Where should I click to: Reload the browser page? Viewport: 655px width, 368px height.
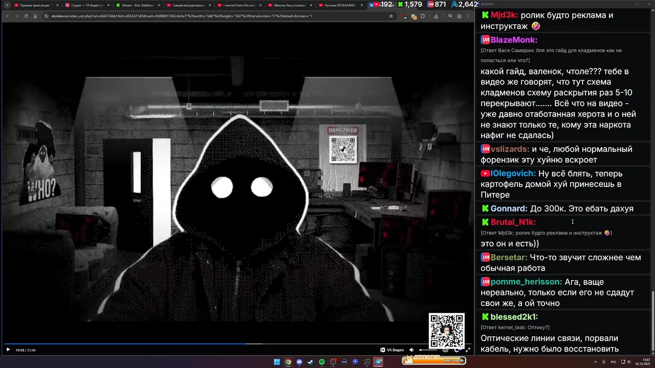point(26,16)
